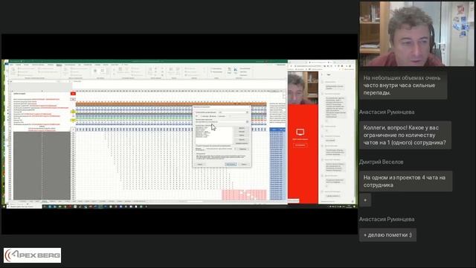Select the active Data ribbon tab in Excel
This screenshot has height=268, width=476.
pyautogui.click(x=59, y=65)
